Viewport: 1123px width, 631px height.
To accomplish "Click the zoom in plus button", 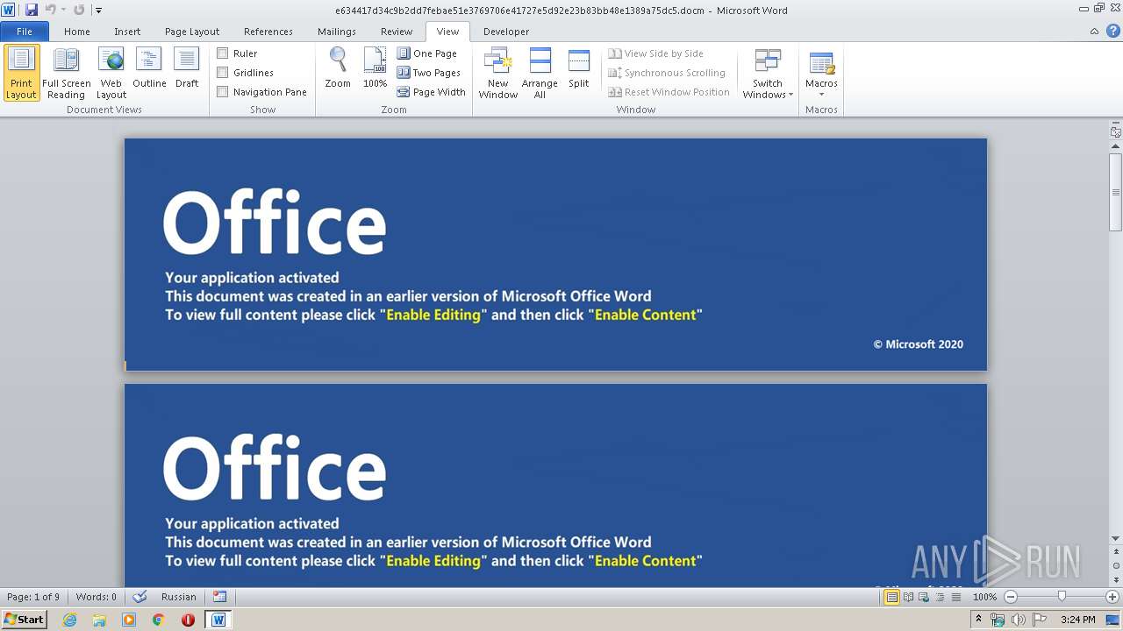I will pos(1112,597).
